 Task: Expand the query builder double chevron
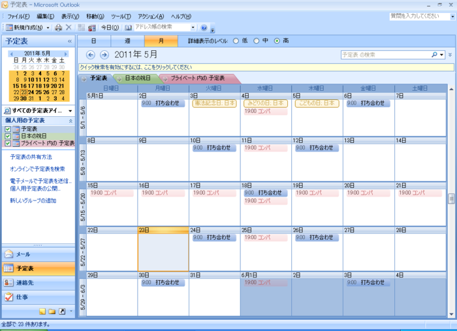pos(450,55)
